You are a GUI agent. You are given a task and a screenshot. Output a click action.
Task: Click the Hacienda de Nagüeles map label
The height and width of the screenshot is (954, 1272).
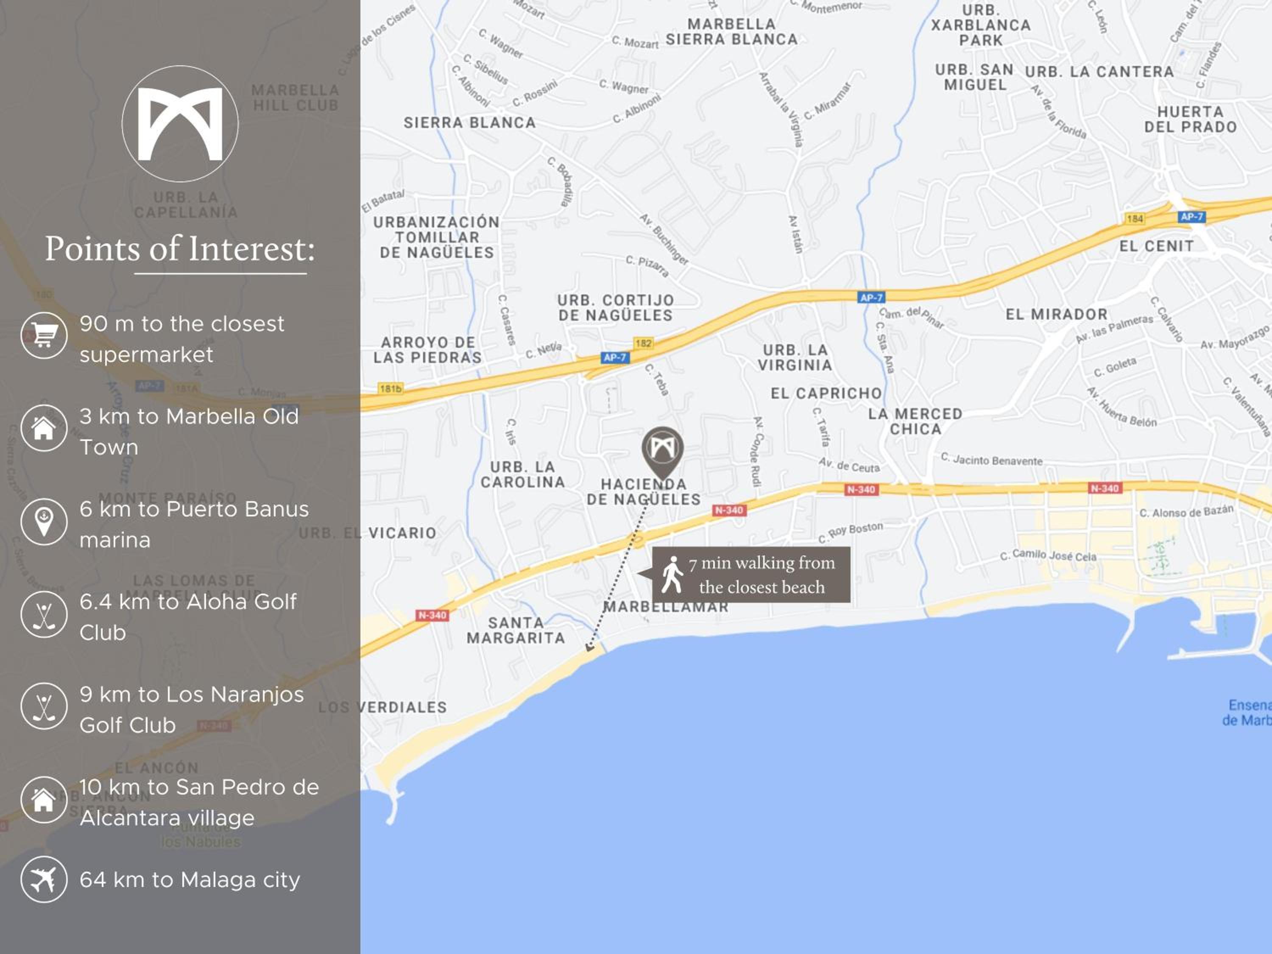[x=644, y=492]
